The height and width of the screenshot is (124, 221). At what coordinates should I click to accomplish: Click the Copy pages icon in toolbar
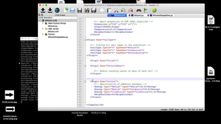[102, 10]
